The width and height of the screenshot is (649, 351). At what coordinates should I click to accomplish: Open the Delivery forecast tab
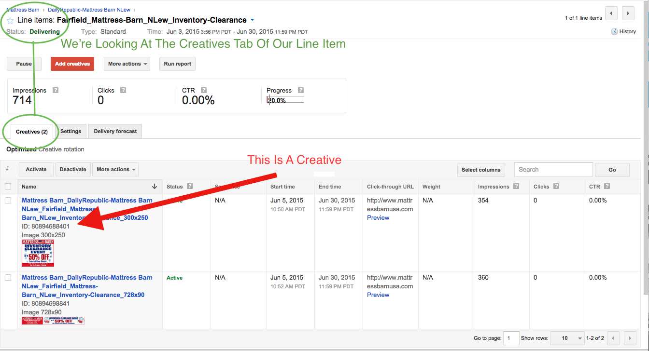115,131
